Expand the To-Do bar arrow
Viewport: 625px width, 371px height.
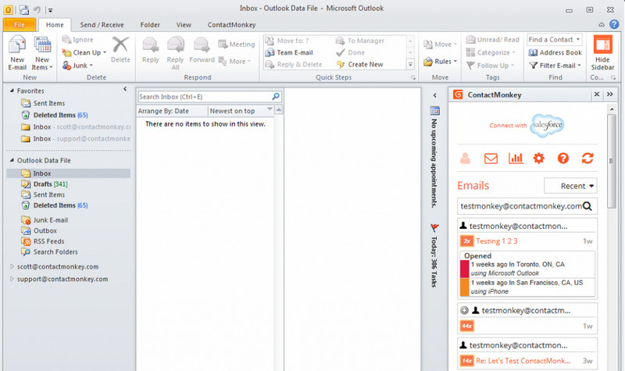pyautogui.click(x=435, y=95)
